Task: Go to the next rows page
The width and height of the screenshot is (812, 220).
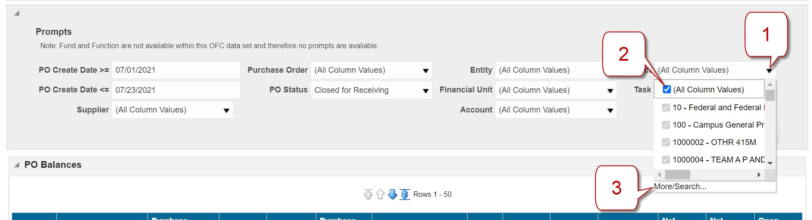Action: point(392,194)
